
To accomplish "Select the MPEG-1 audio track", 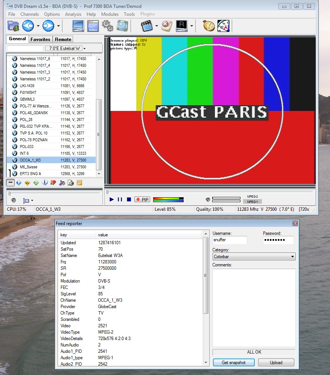I will (x=252, y=202).
